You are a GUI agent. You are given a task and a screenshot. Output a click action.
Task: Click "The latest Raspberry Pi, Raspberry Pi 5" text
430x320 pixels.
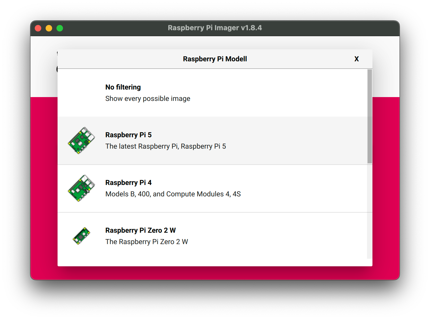tap(165, 146)
